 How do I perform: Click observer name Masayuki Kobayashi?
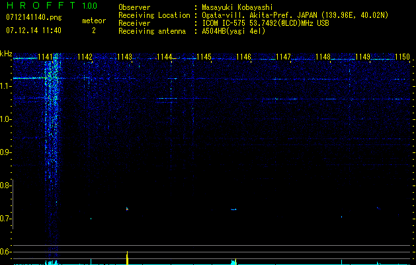click(x=237, y=7)
